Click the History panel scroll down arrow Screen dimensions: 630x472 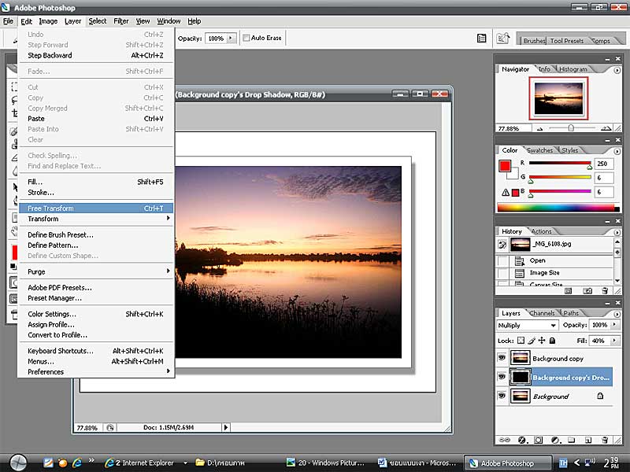(x=617, y=281)
